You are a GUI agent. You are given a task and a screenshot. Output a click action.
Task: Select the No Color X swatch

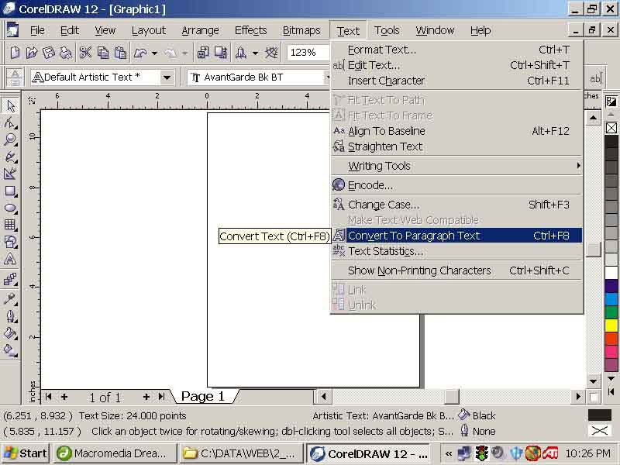point(611,128)
